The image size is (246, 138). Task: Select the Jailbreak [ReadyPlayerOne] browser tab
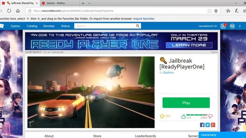tap(20, 3)
